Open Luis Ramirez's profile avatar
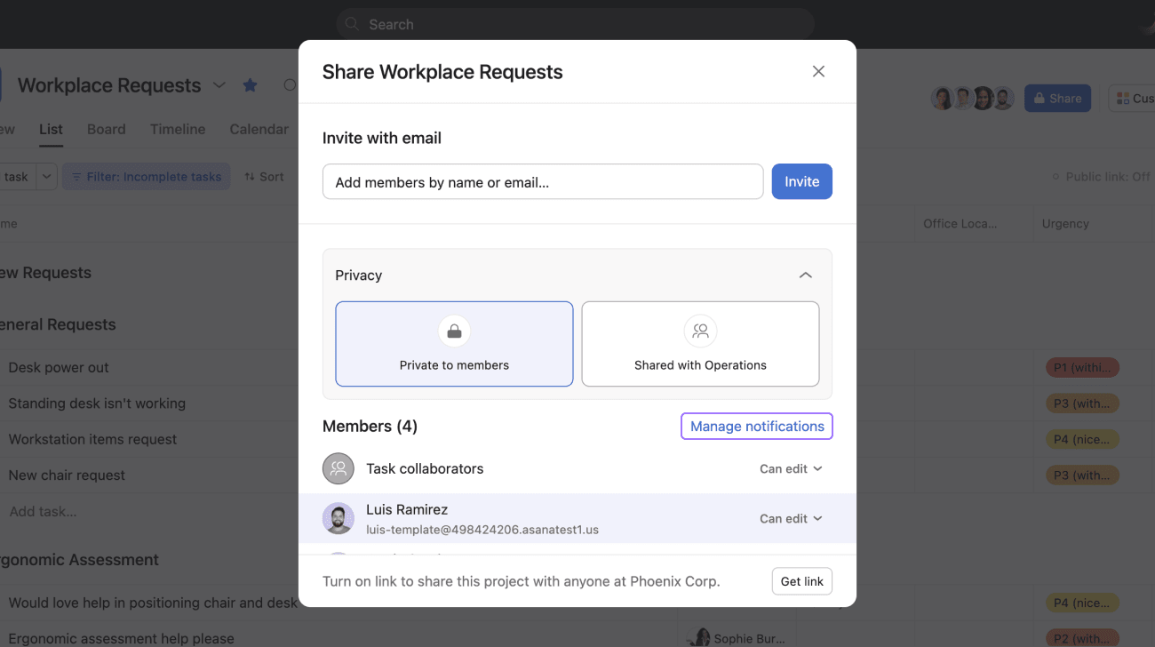The height and width of the screenshot is (647, 1155). (339, 518)
